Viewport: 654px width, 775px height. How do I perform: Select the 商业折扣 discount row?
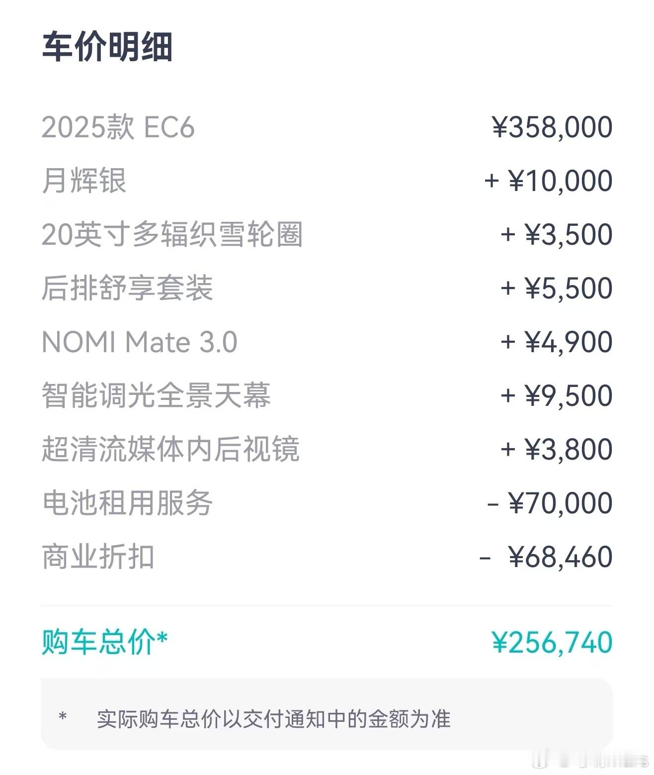327,557
